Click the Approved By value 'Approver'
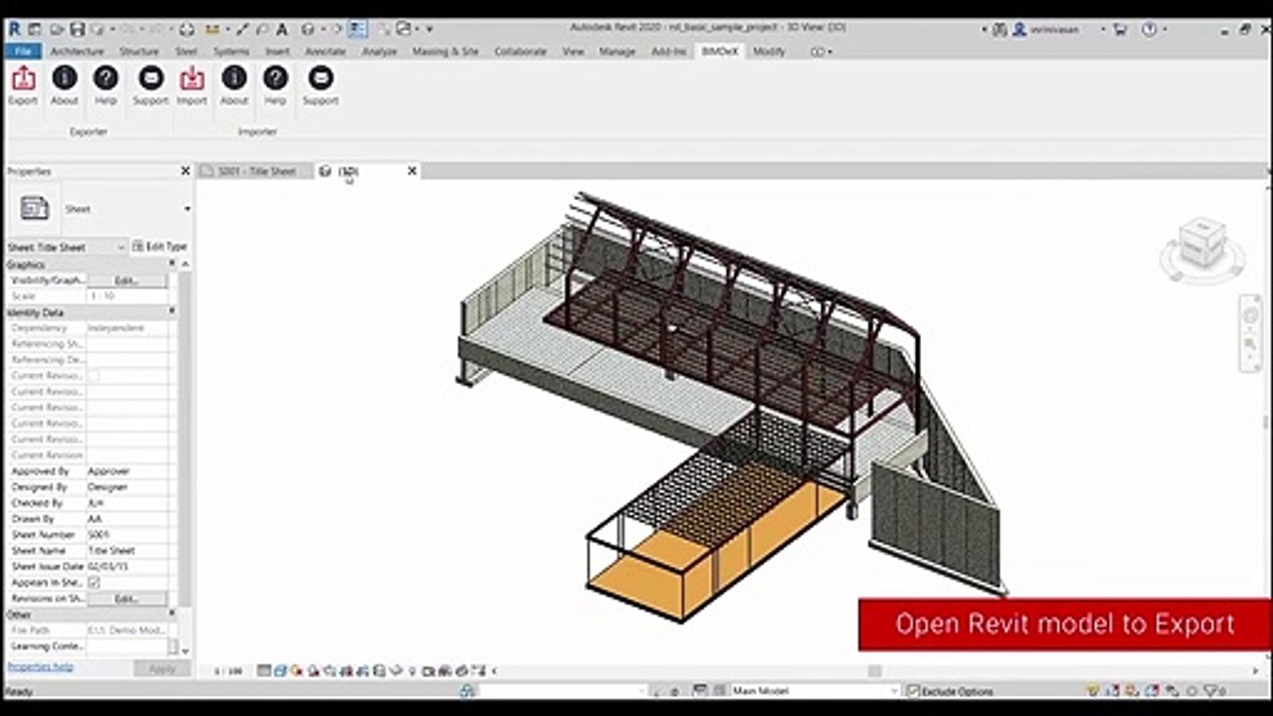 [109, 471]
